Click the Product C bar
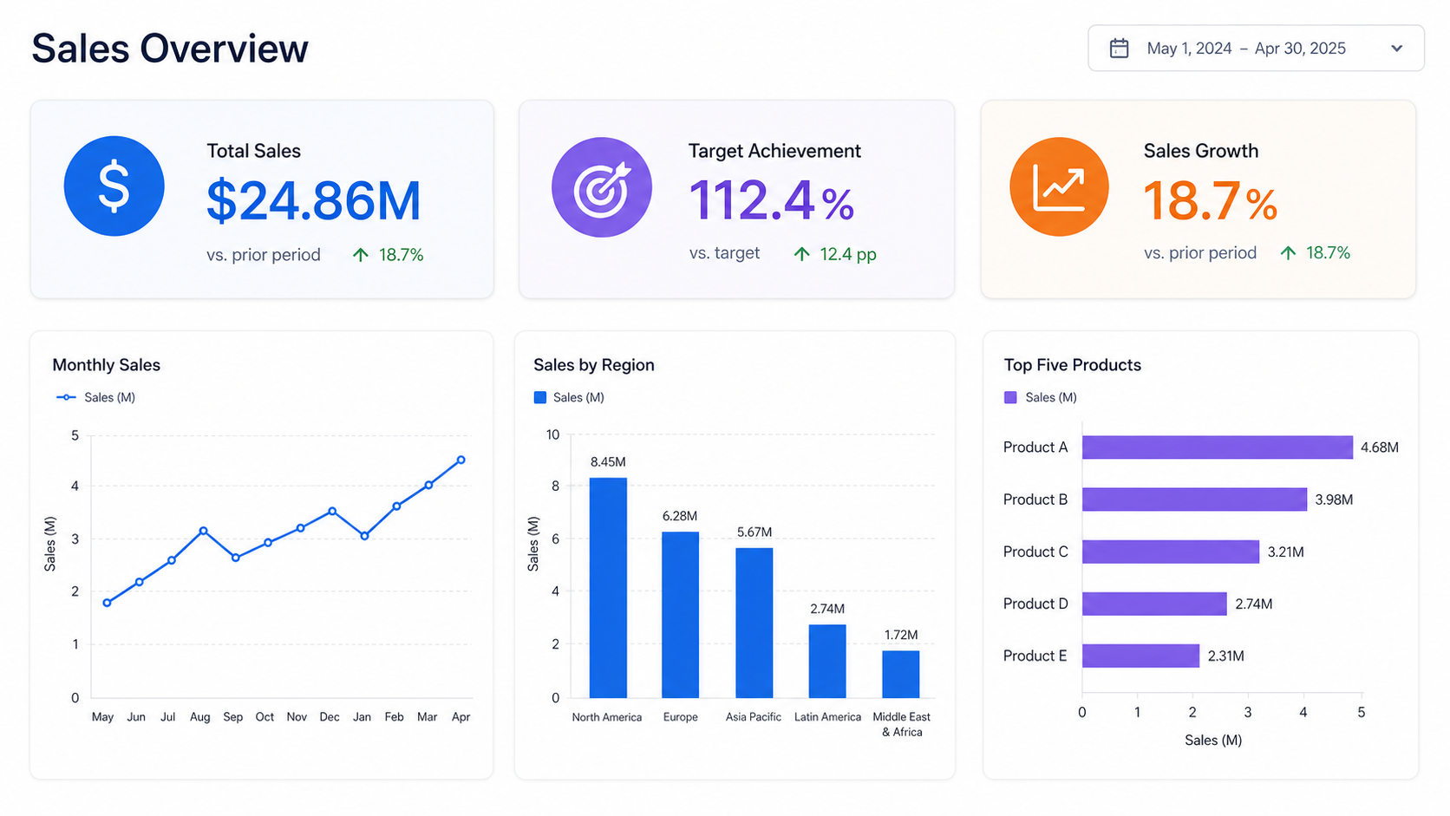 click(x=1171, y=552)
